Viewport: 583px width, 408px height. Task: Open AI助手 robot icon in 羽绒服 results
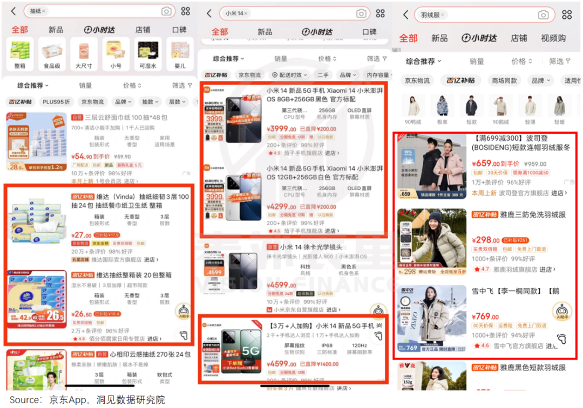pyautogui.click(x=562, y=311)
